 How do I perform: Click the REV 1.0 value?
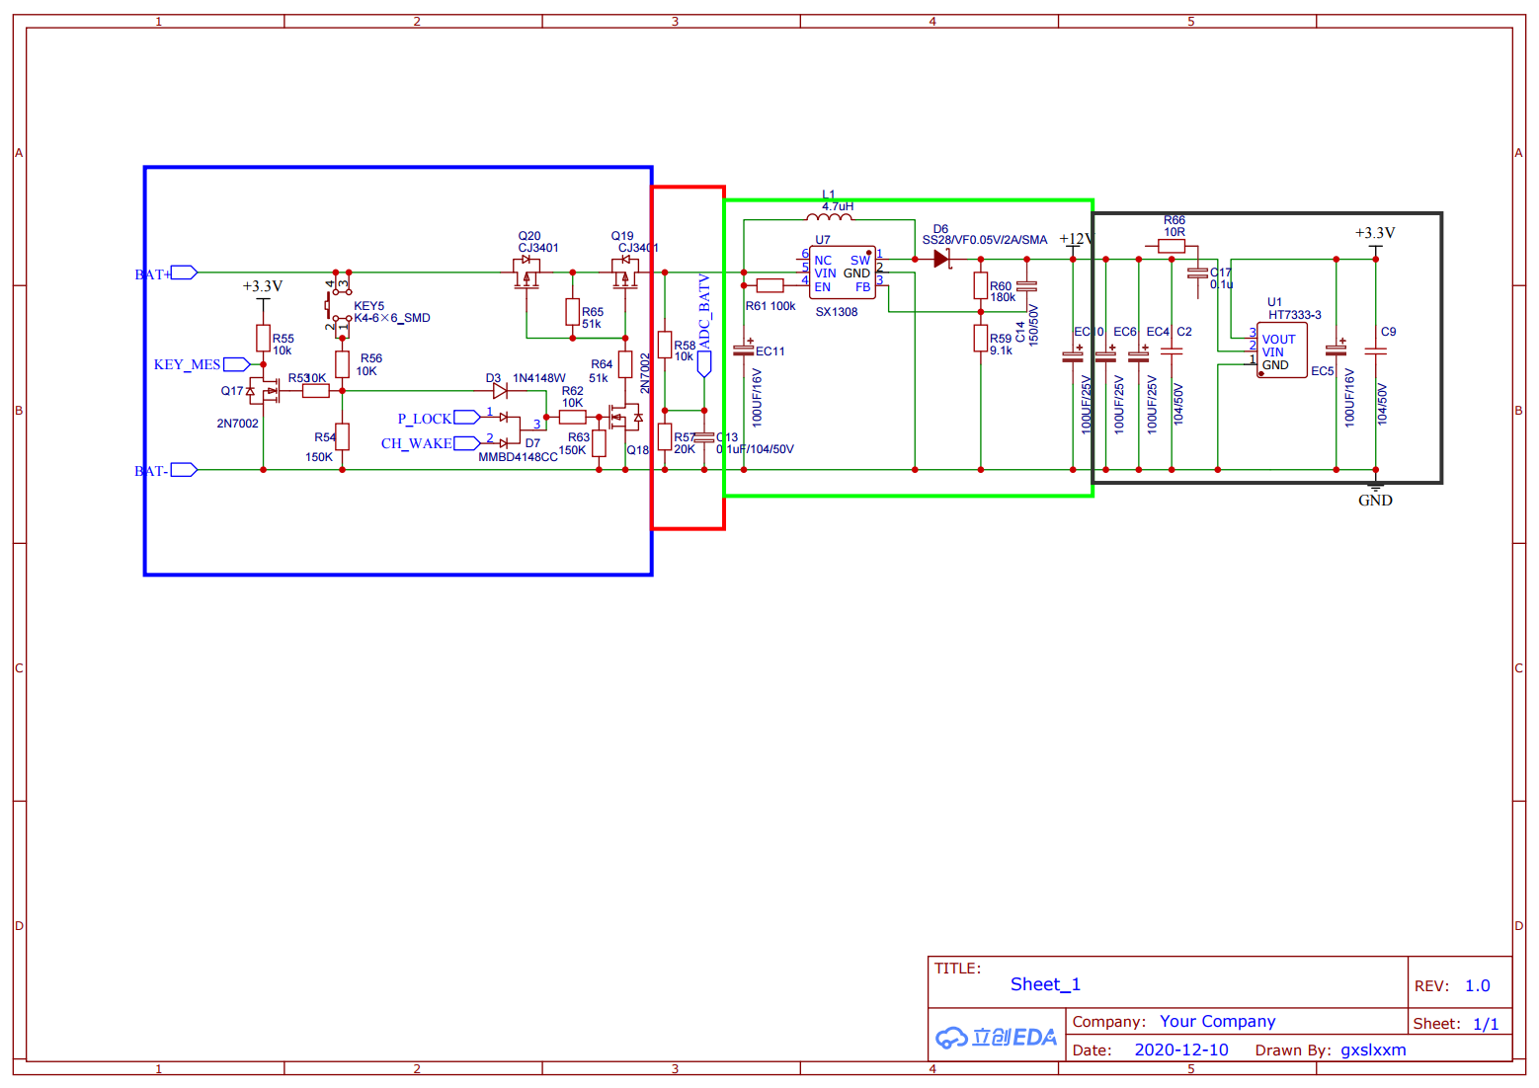(1478, 985)
